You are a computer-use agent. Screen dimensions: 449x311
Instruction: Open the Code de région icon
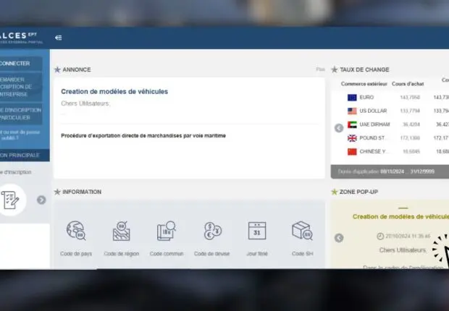[122, 231]
